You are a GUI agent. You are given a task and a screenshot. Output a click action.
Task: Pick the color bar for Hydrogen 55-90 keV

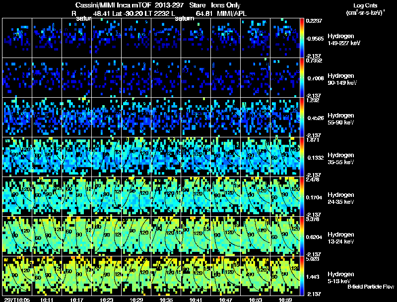coord(303,117)
